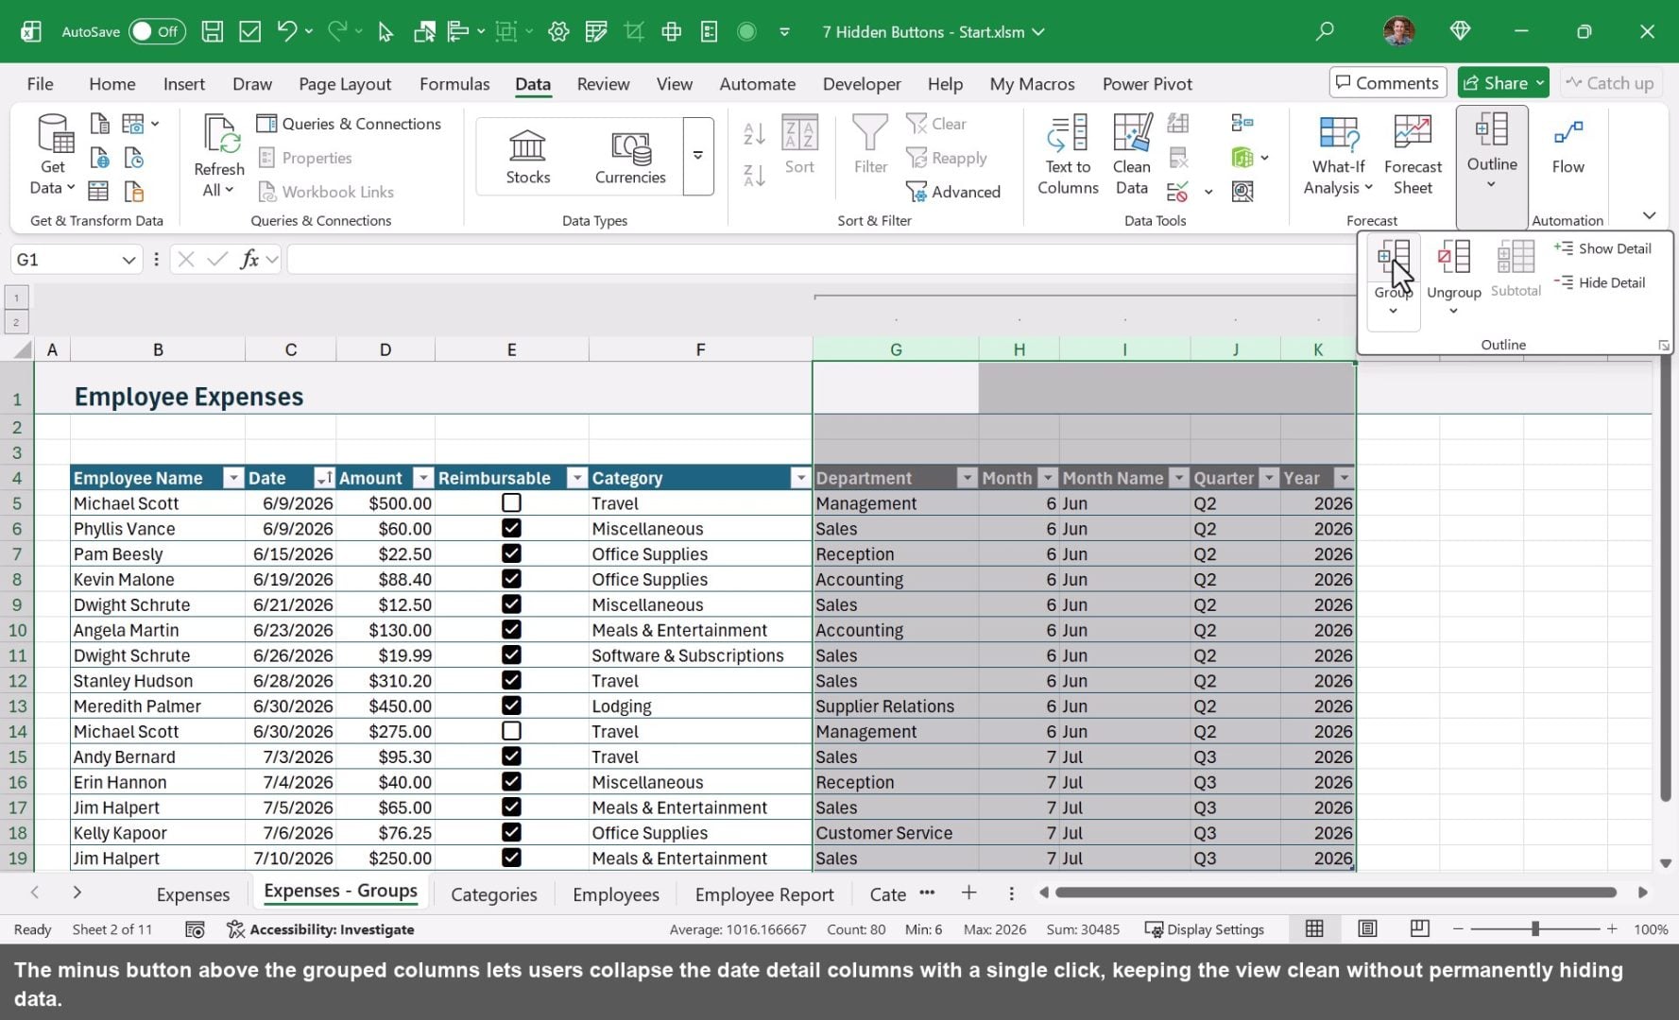Switch to Page Break Preview icon
The image size is (1679, 1020).
pos(1419,929)
